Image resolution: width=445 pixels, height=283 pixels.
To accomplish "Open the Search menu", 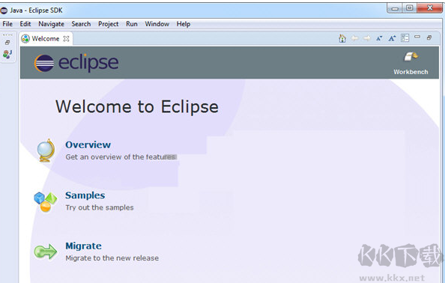I will pos(81,24).
